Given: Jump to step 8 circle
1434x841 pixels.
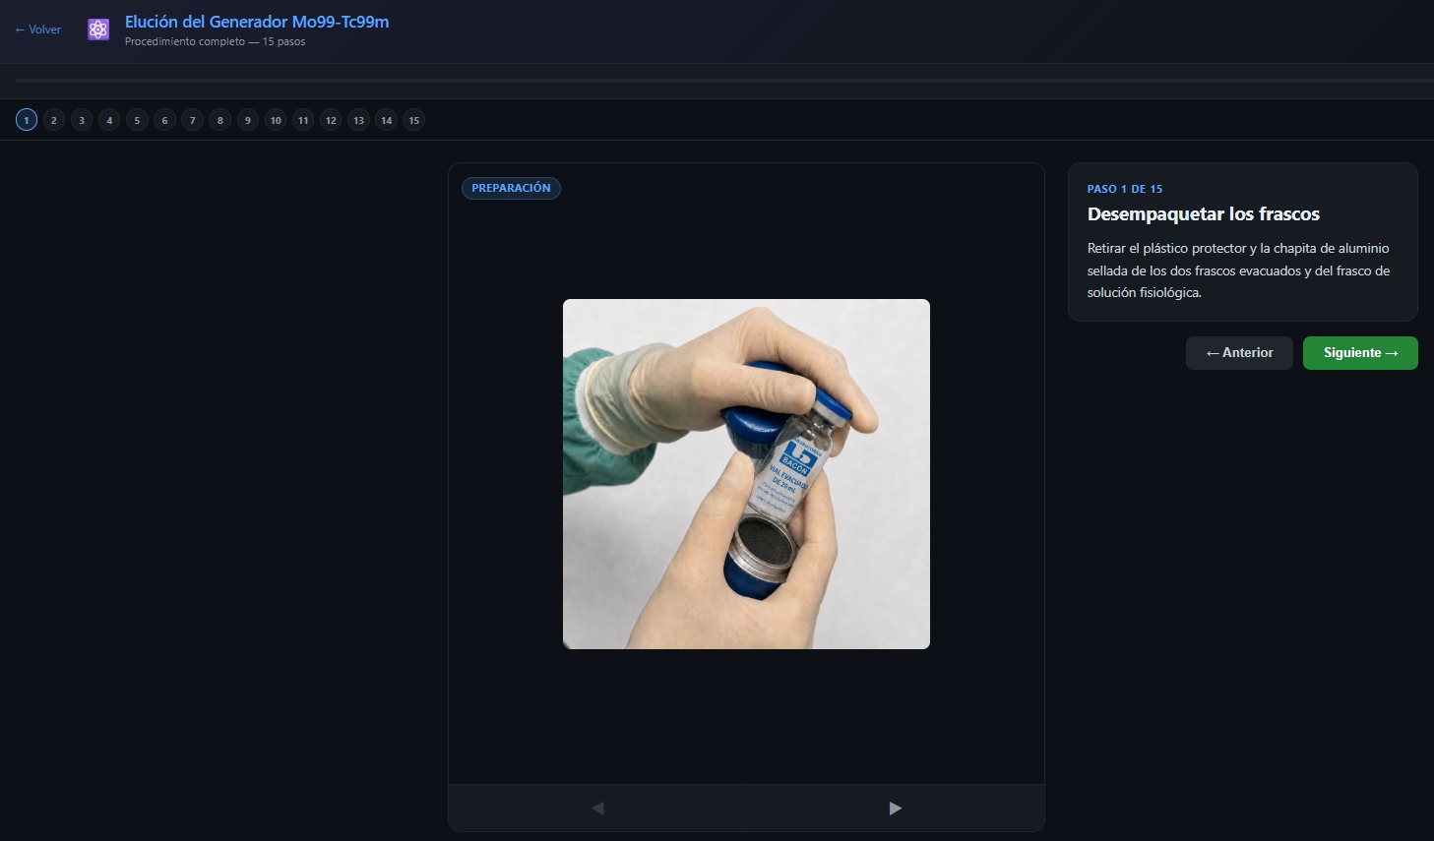Looking at the screenshot, I should point(220,120).
